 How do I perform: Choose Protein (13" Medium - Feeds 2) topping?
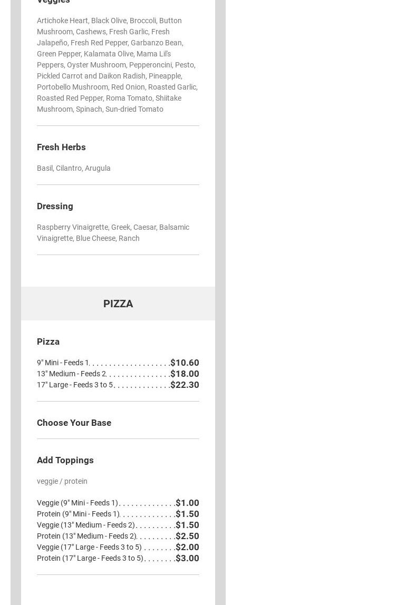coord(86,536)
